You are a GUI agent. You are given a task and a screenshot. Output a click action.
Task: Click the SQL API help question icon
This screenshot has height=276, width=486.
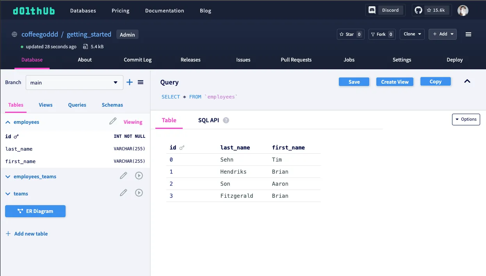click(226, 120)
